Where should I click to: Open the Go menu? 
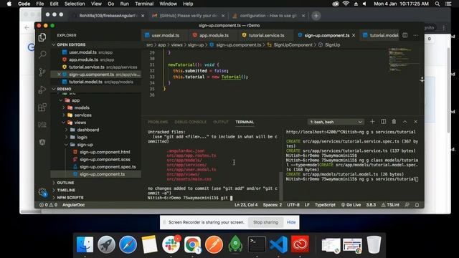click(110, 4)
